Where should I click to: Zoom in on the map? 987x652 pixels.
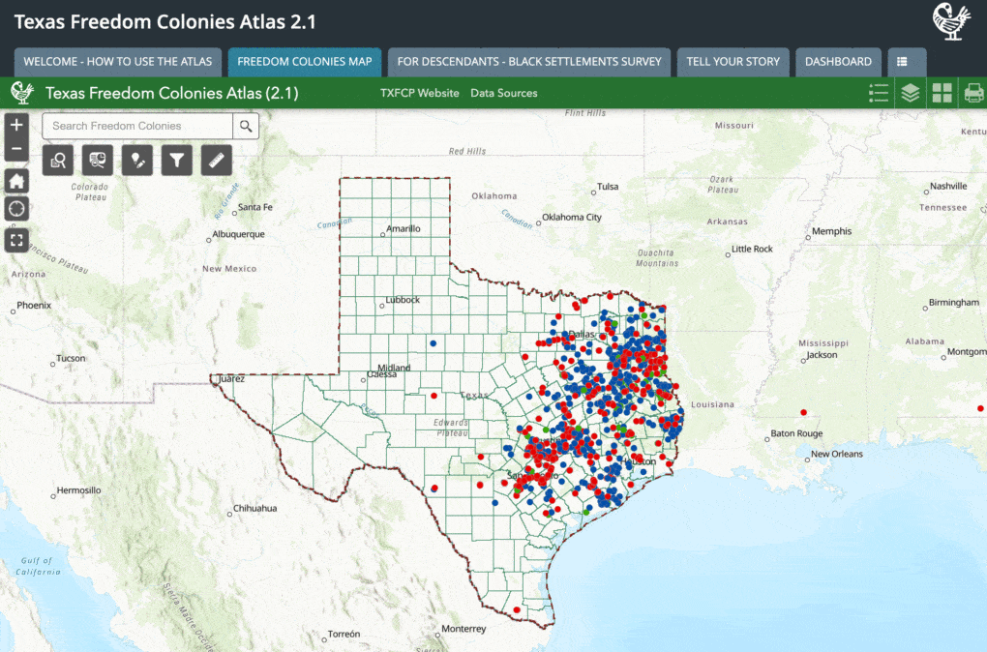pos(16,125)
